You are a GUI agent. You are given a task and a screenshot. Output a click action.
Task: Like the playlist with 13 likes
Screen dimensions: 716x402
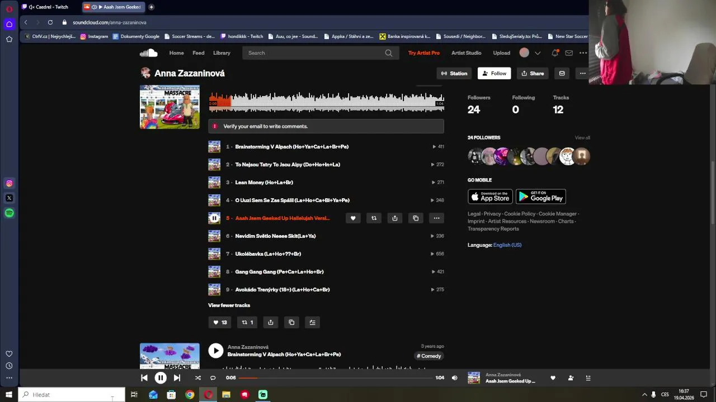point(219,322)
